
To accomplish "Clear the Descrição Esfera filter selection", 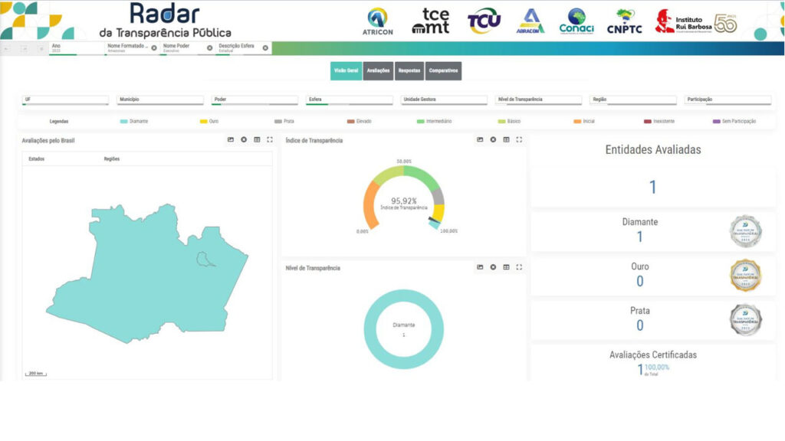I will pyautogui.click(x=265, y=47).
